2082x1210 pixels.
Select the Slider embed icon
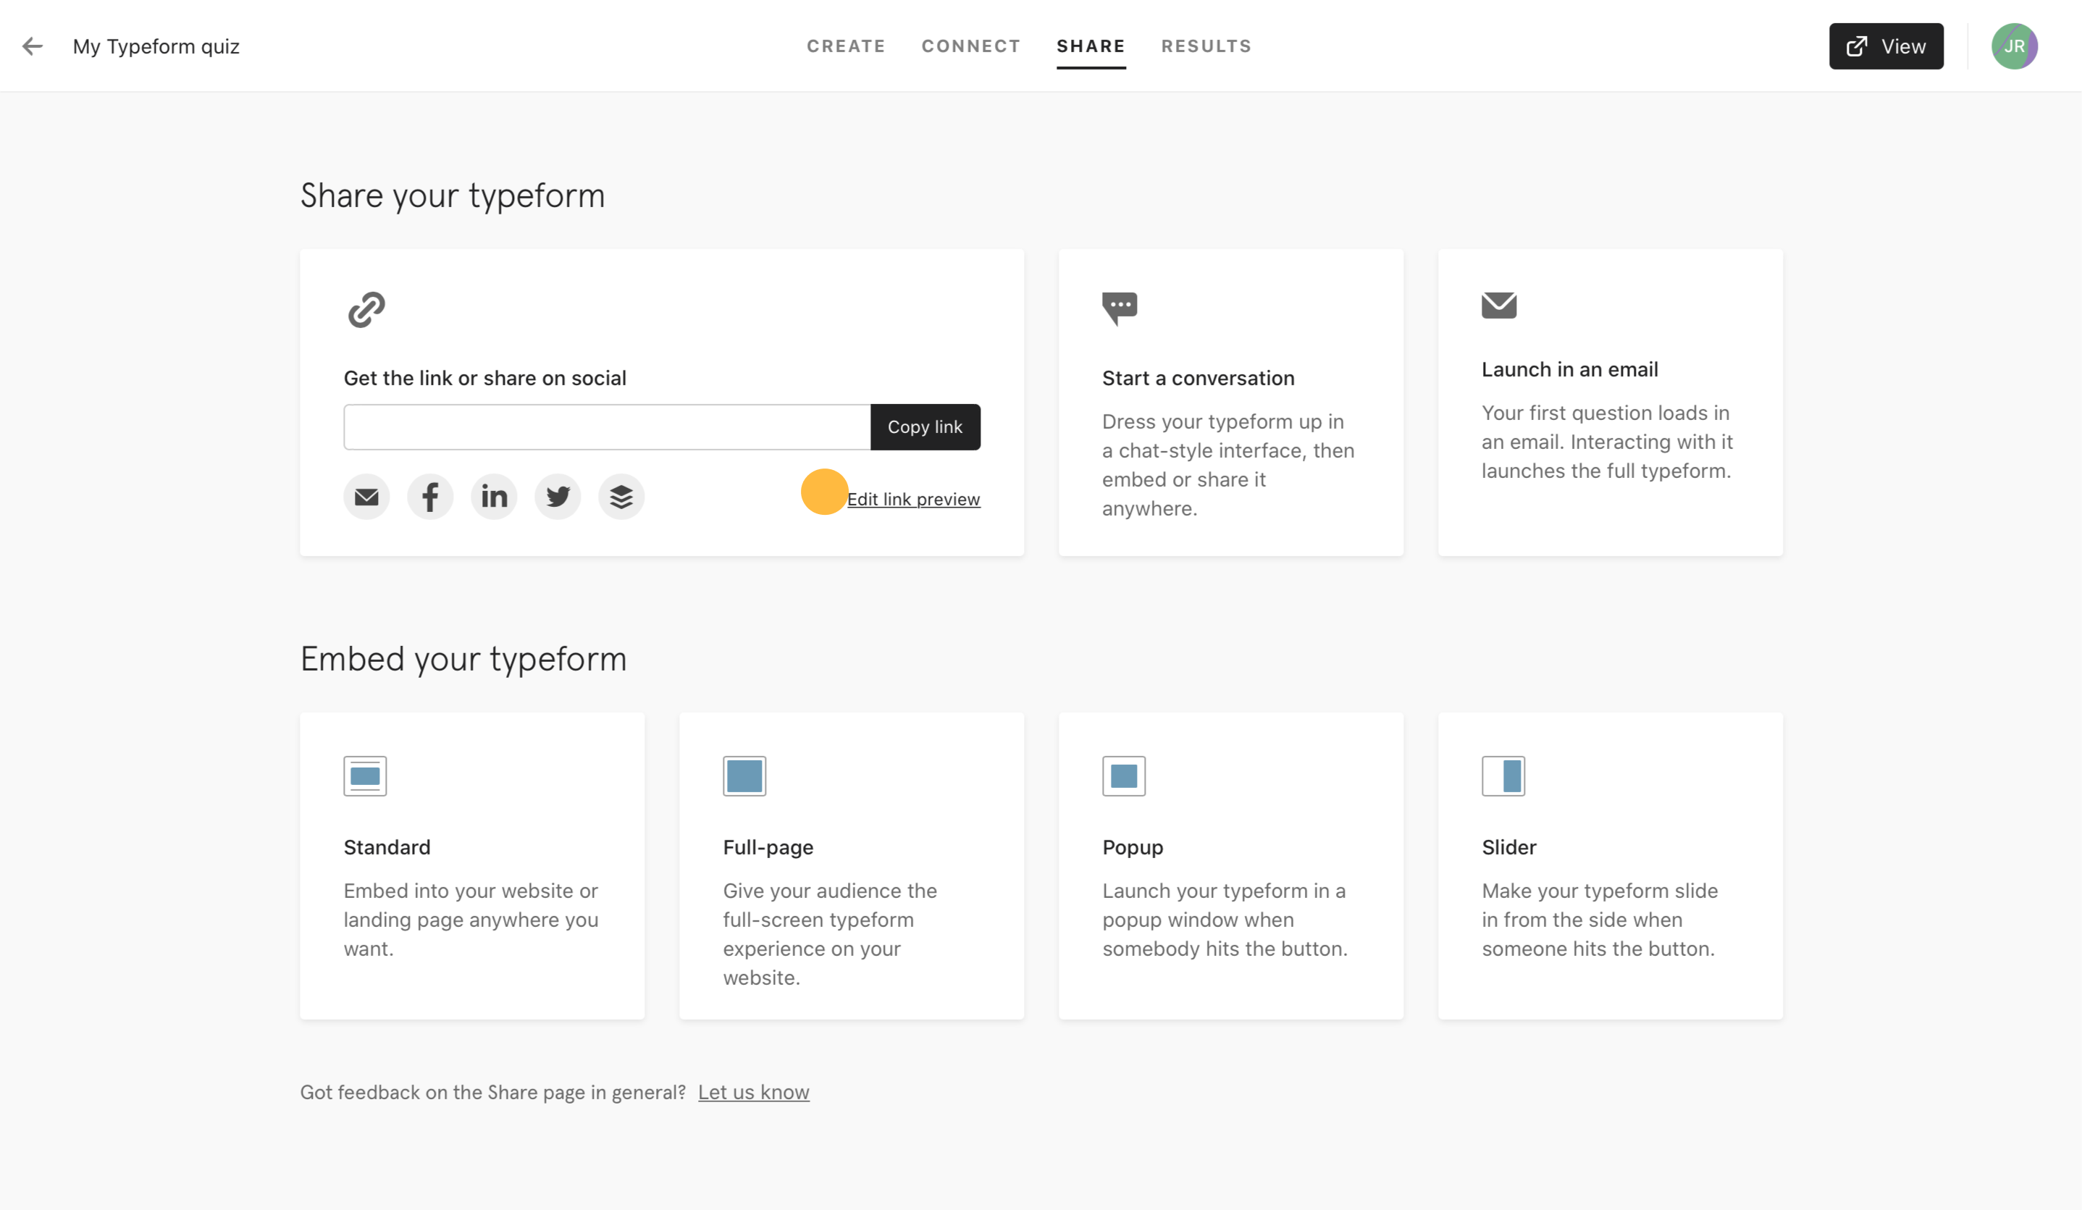(x=1503, y=776)
